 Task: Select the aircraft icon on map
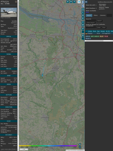click(42, 75)
